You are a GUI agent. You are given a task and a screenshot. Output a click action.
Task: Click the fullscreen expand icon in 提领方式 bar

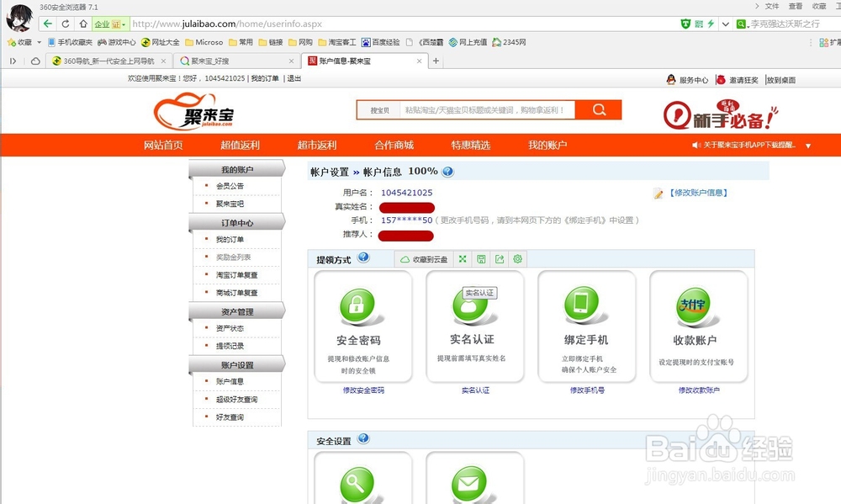(x=462, y=259)
